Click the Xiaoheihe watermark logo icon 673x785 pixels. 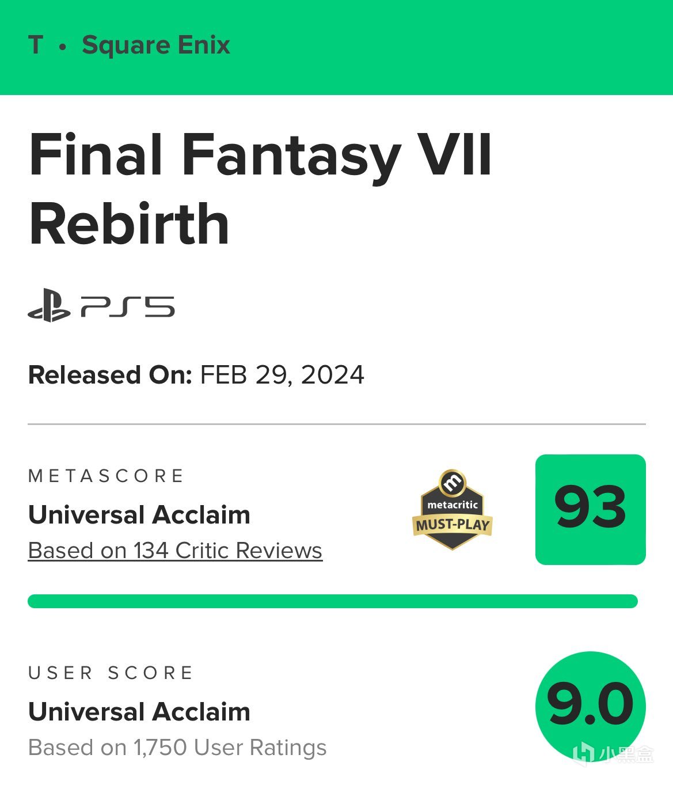[584, 754]
